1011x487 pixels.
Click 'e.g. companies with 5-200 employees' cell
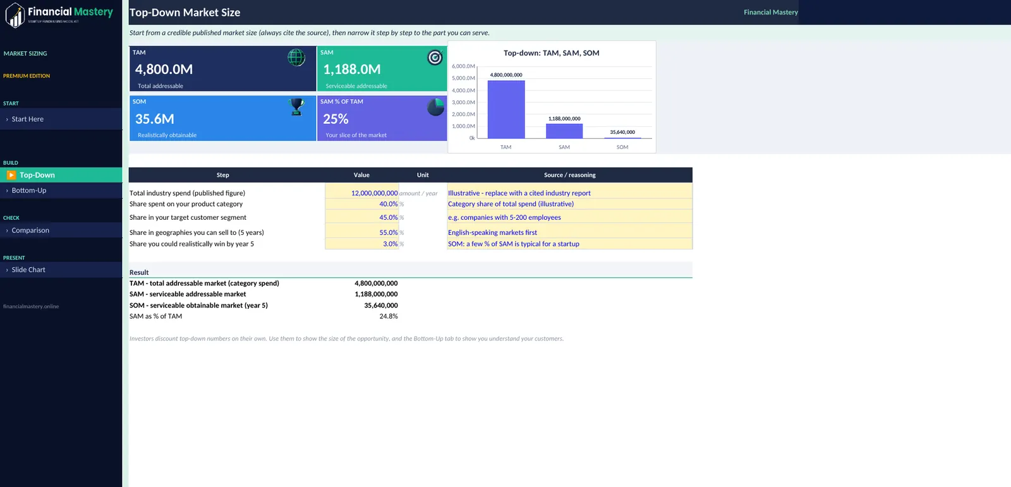pyautogui.click(x=569, y=217)
